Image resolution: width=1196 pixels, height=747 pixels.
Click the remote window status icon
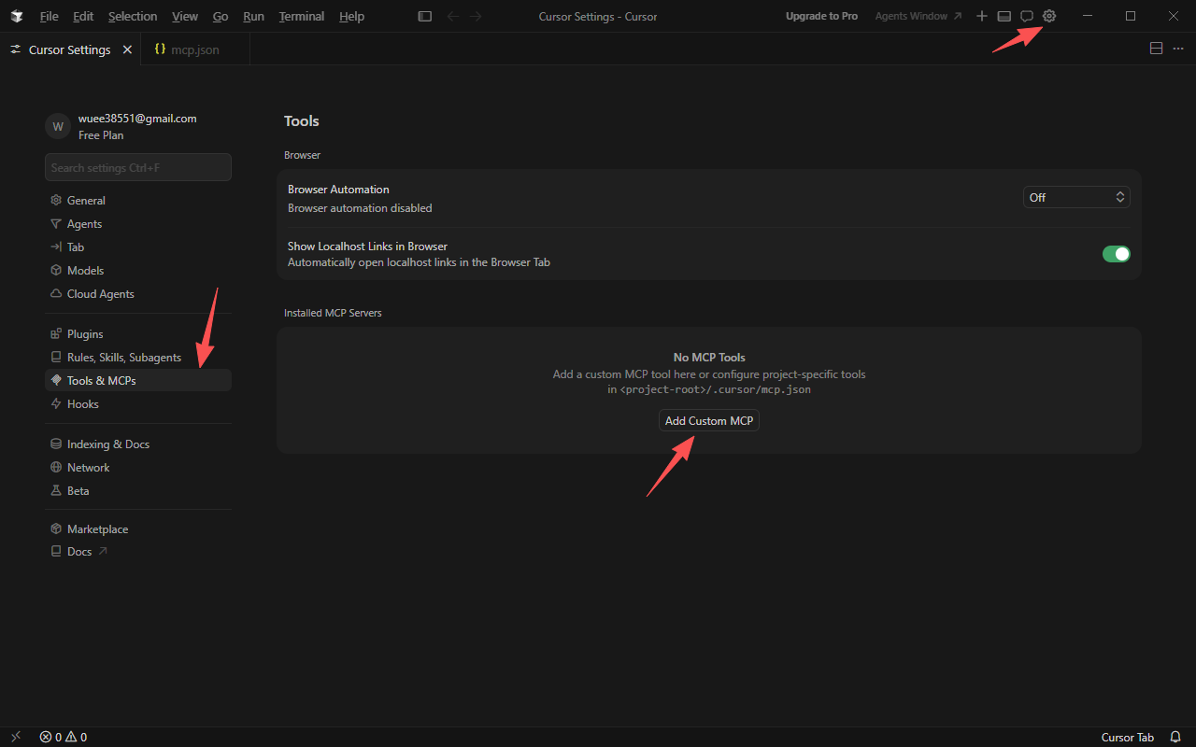pos(16,737)
